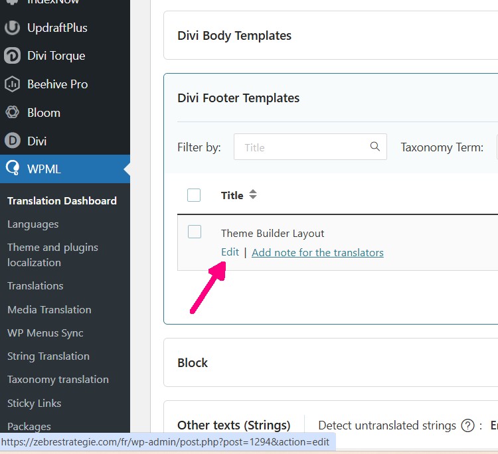Collapse the Divi Footer Templates section
Screen dimensions: 498x454
pyautogui.click(x=238, y=98)
